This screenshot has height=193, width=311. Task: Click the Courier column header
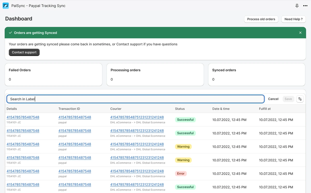[116, 109]
